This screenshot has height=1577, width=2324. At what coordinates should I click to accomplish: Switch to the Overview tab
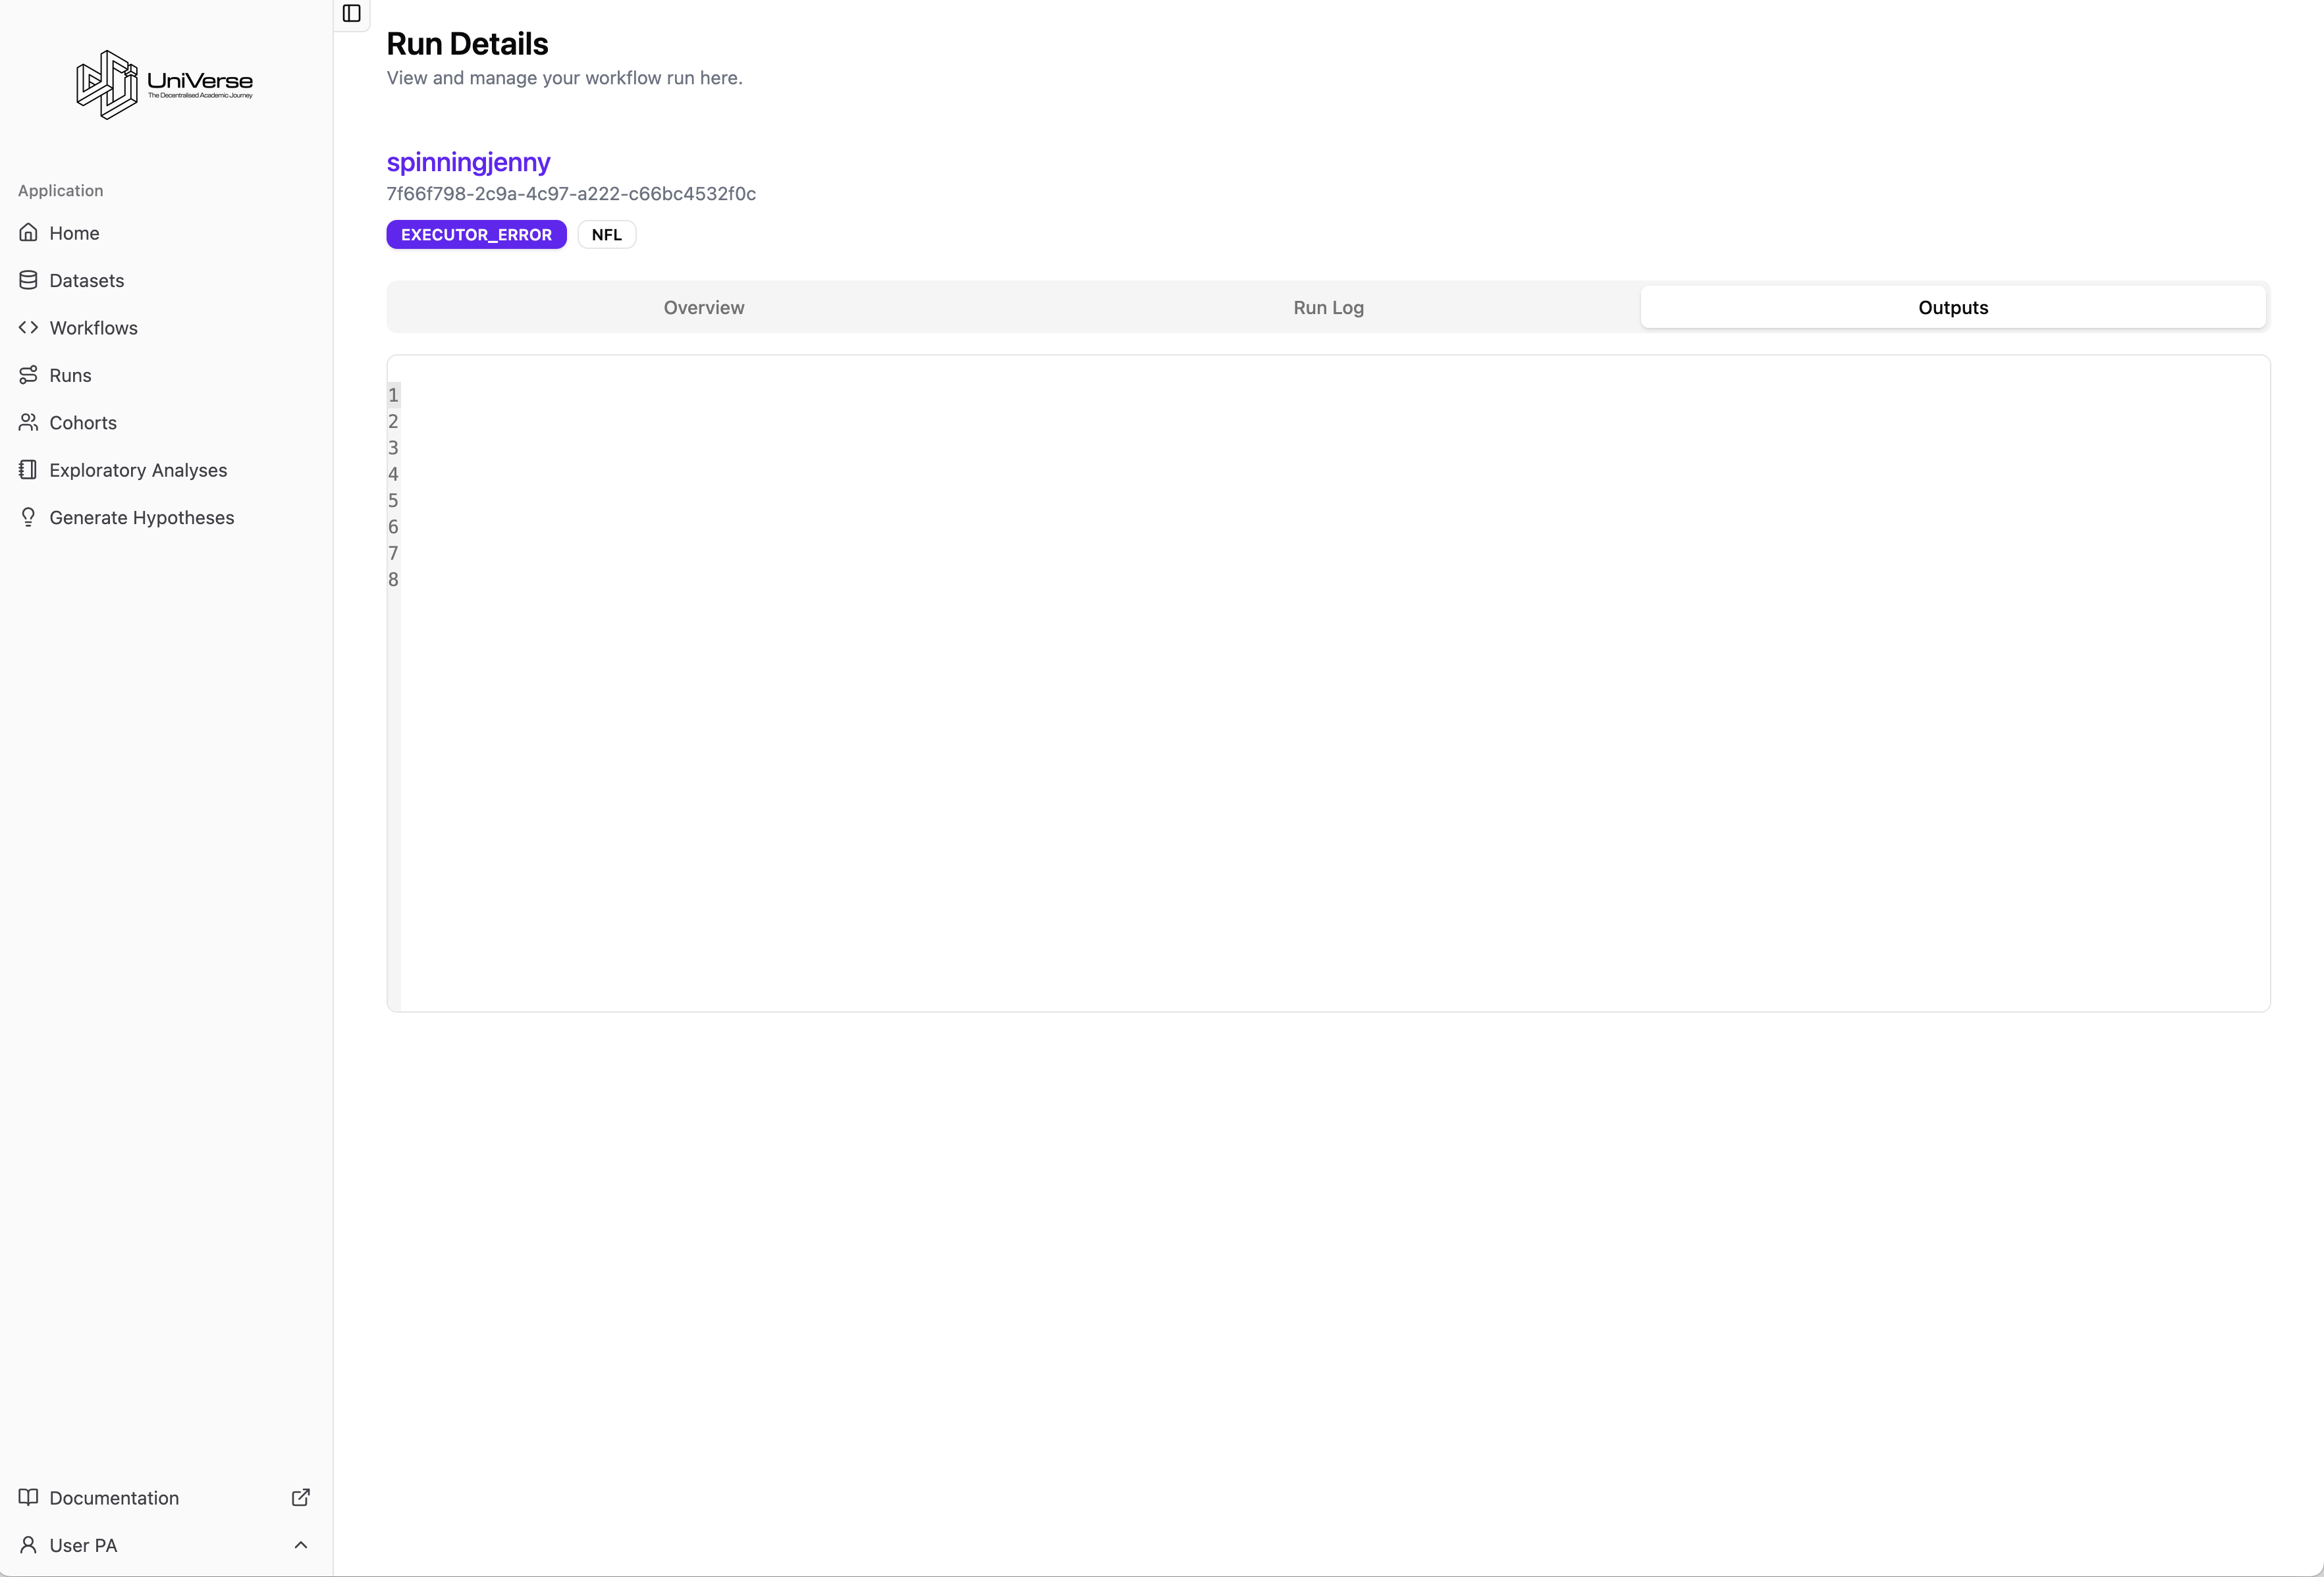point(703,307)
